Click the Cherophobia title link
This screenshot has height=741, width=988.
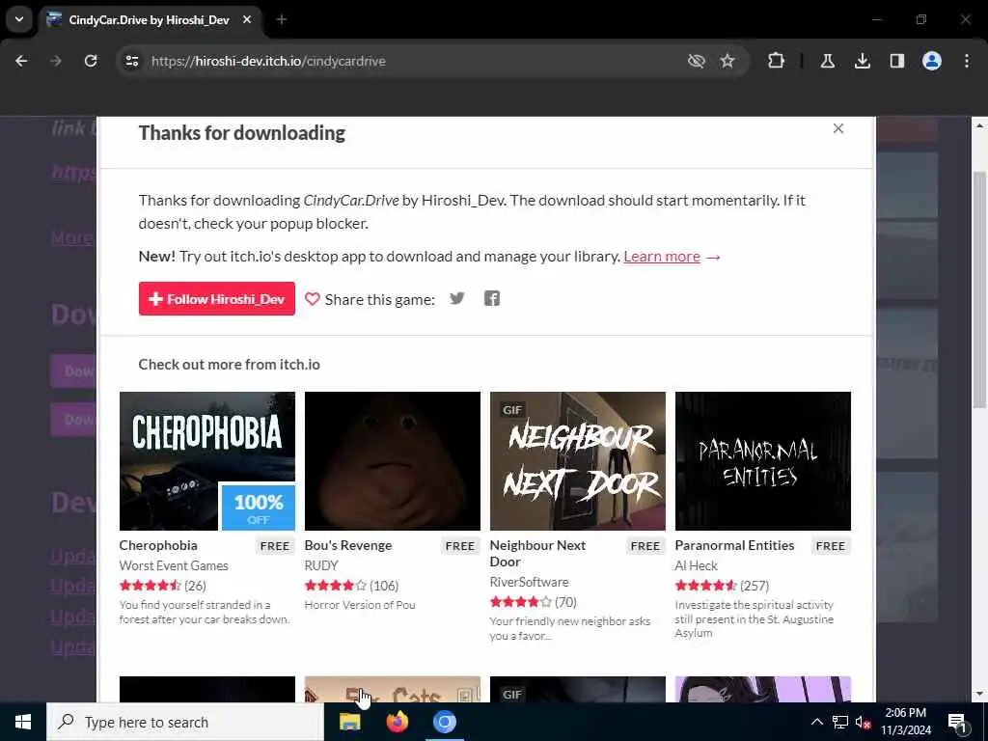tap(158, 545)
